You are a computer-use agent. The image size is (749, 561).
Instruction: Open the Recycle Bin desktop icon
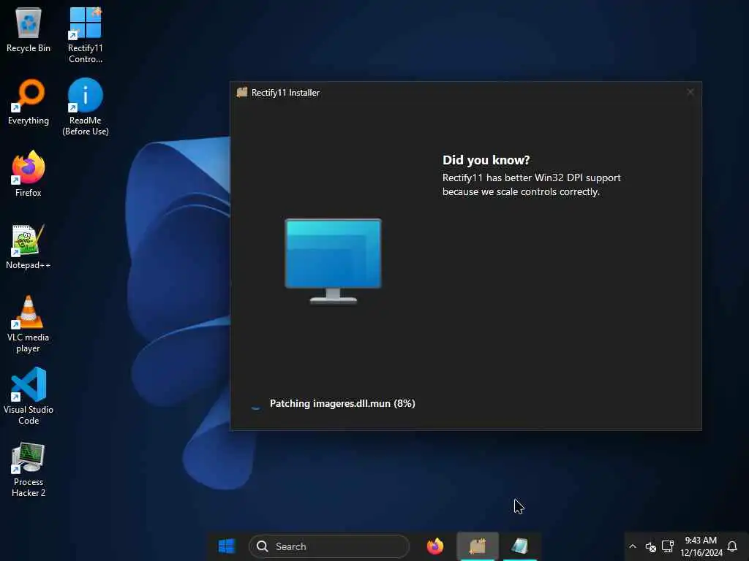(29, 29)
